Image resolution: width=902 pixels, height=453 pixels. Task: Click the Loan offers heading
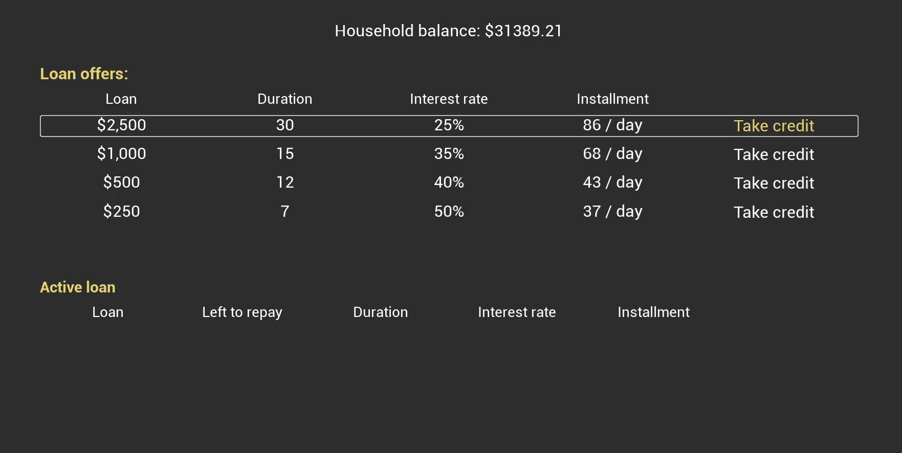pos(84,74)
